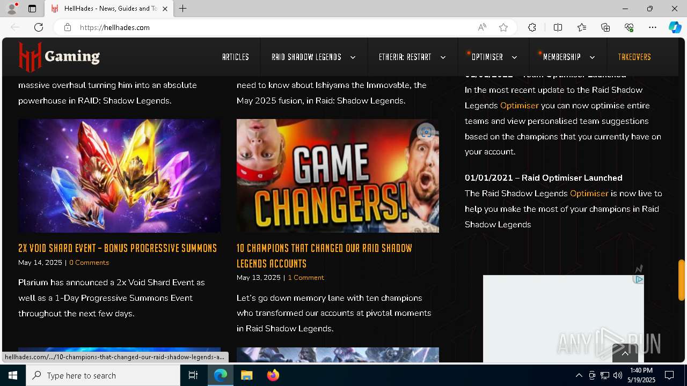The width and height of the screenshot is (687, 386).
Task: Open the tab actions menu icon
Action: pos(32,9)
